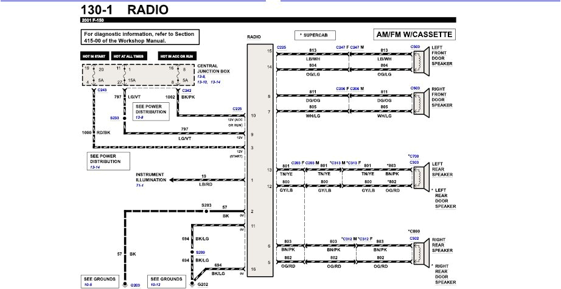
Task: Open the 10-5 grounds page reference
Action: [88, 284]
